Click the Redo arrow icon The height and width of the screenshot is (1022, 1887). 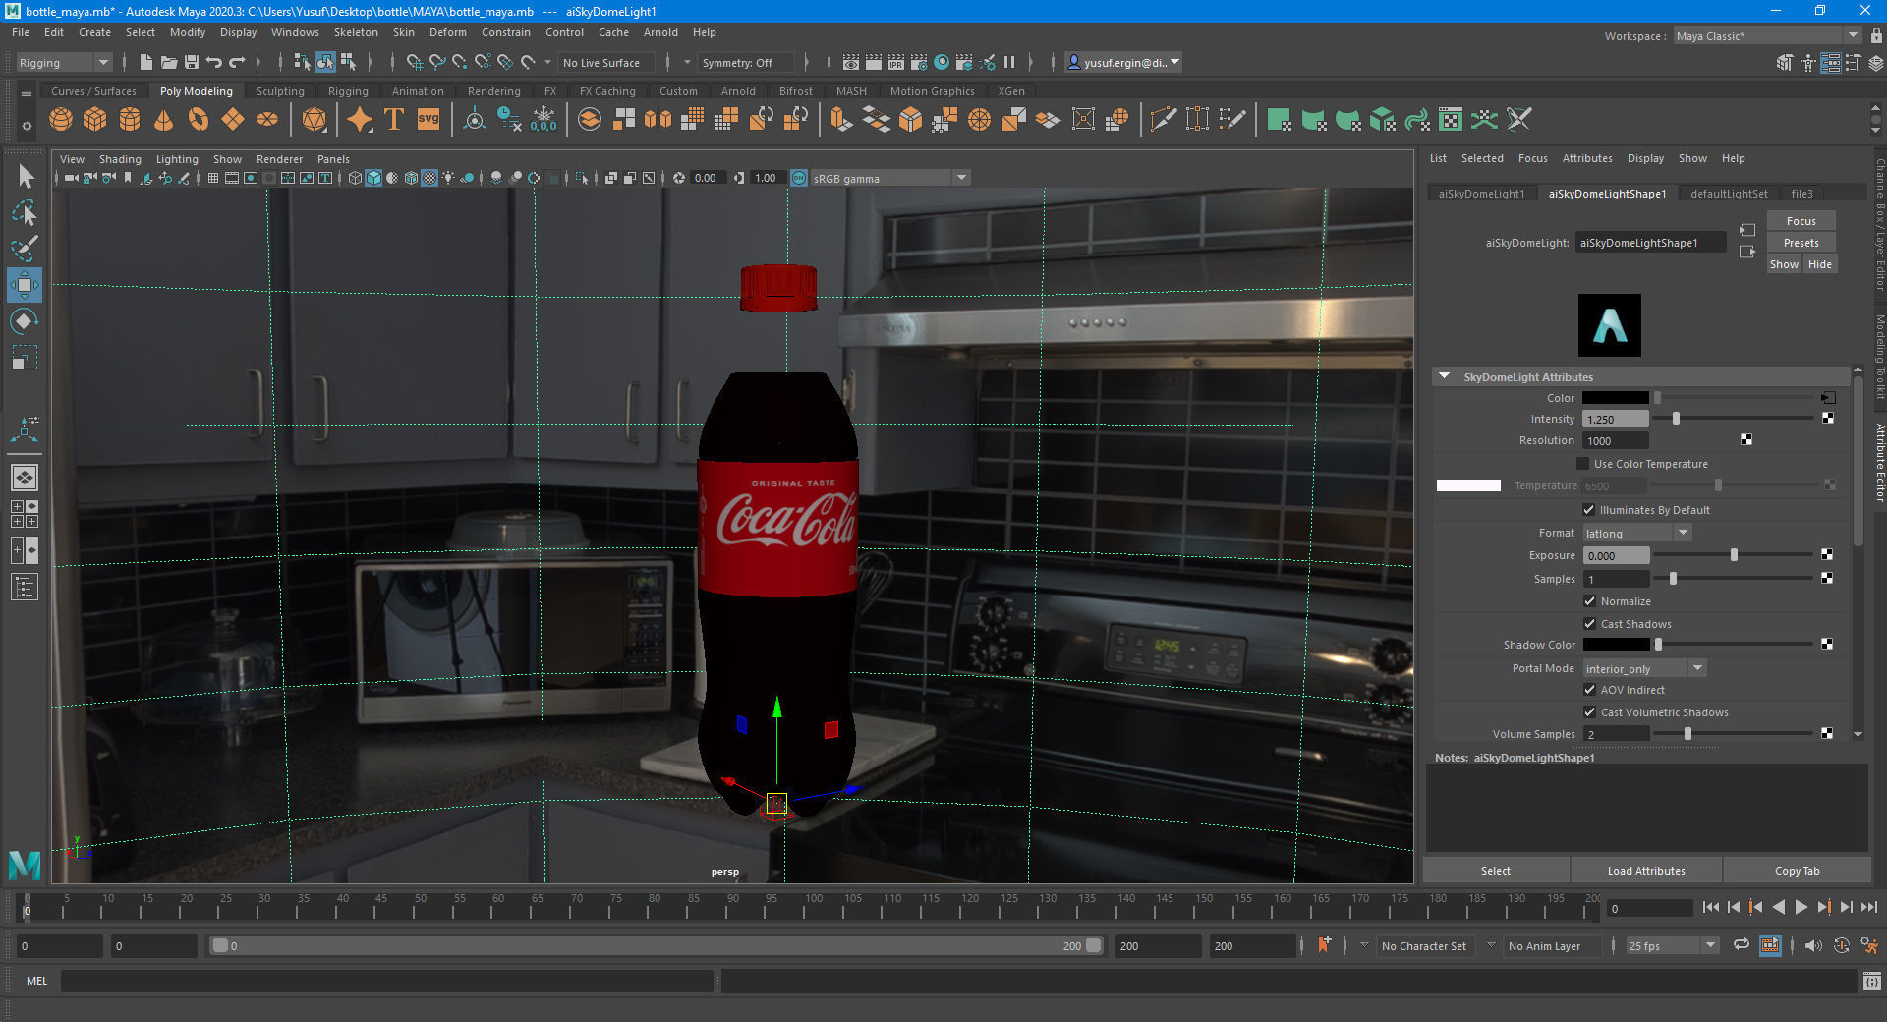[237, 62]
